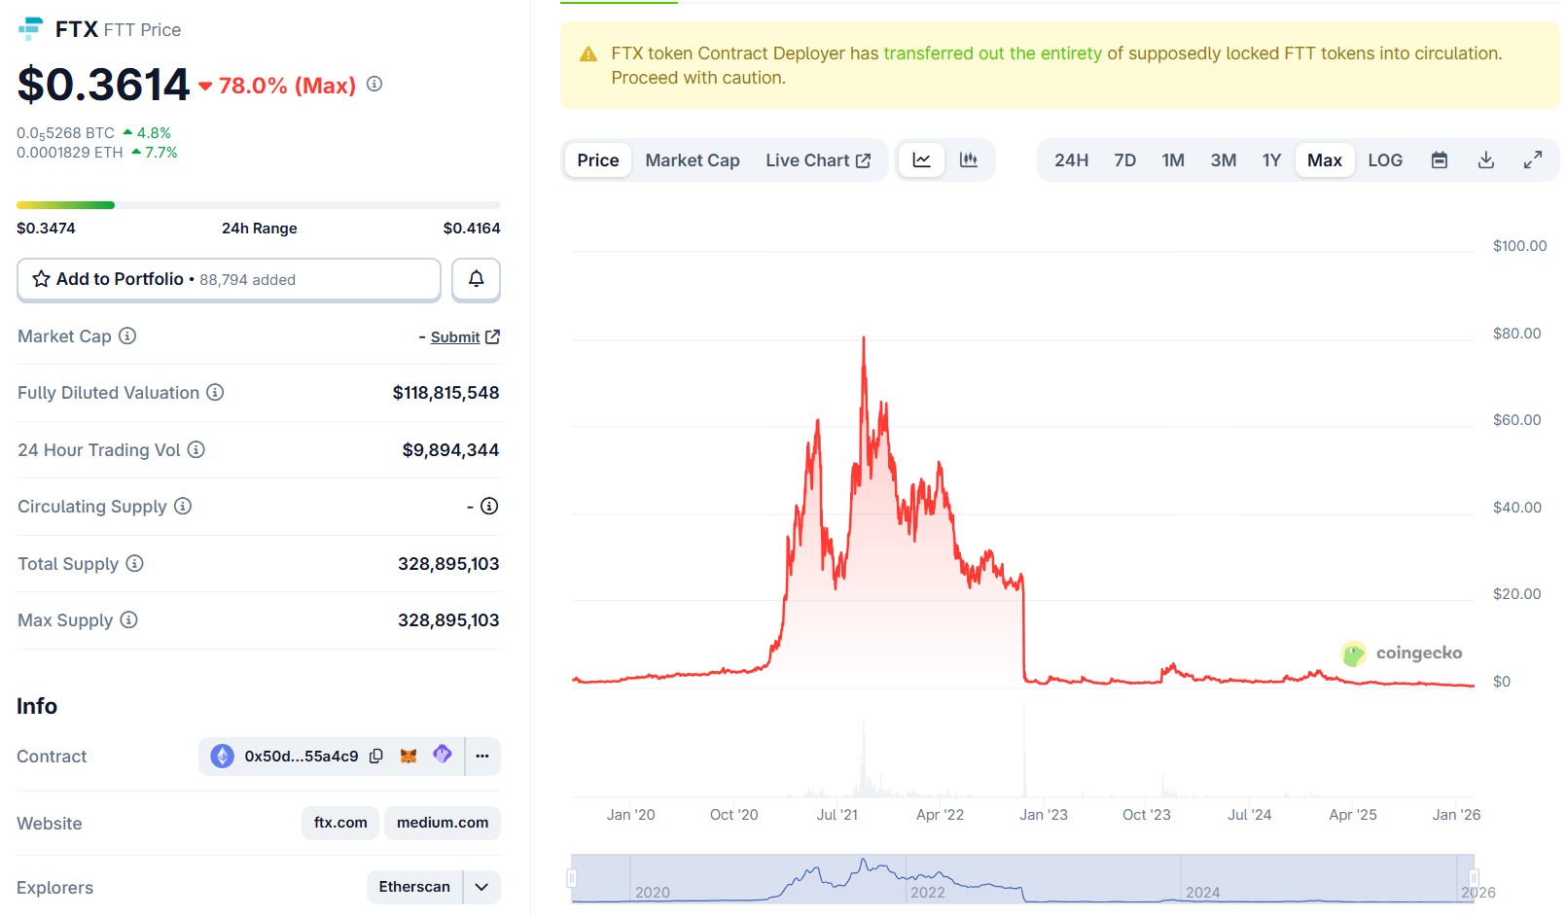Click left handle of chart range slider
Image resolution: width=1566 pixels, height=917 pixels.
tap(572, 879)
